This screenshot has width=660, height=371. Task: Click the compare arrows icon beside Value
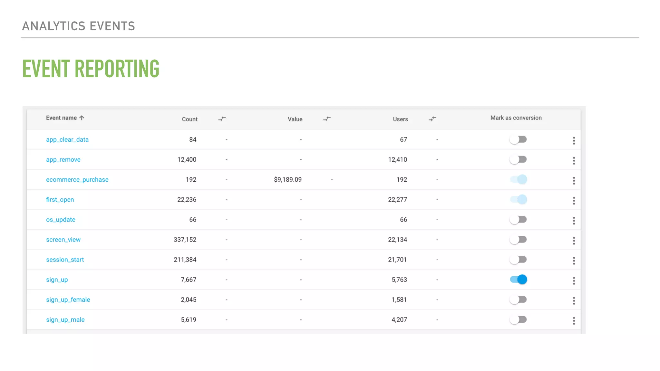[327, 119]
